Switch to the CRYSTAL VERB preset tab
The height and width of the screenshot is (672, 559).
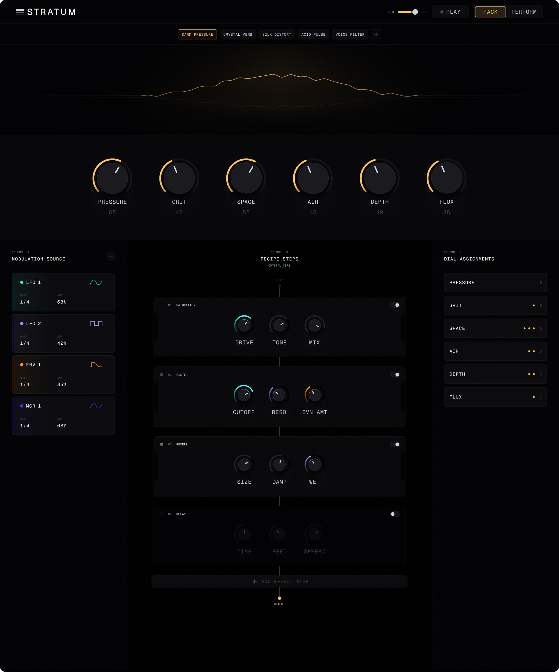(x=238, y=34)
